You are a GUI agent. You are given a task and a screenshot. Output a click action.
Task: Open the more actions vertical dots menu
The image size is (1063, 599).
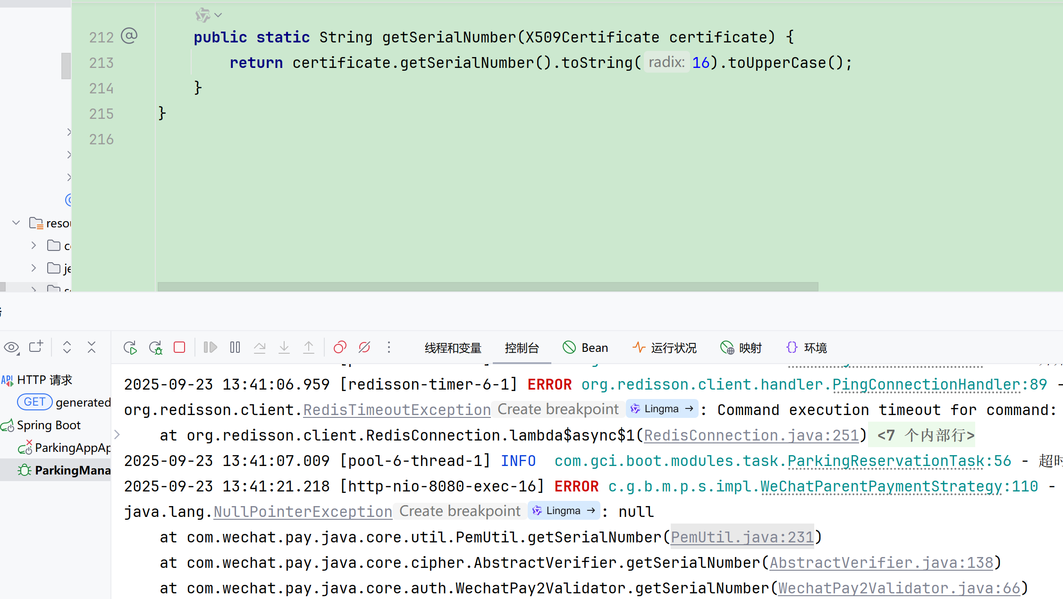click(x=389, y=348)
